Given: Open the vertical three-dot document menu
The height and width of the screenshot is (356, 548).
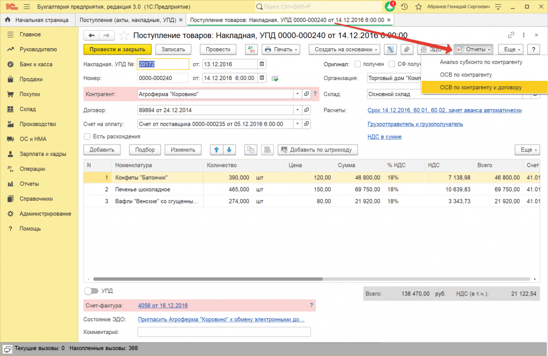Looking at the screenshot, I should (x=523, y=35).
